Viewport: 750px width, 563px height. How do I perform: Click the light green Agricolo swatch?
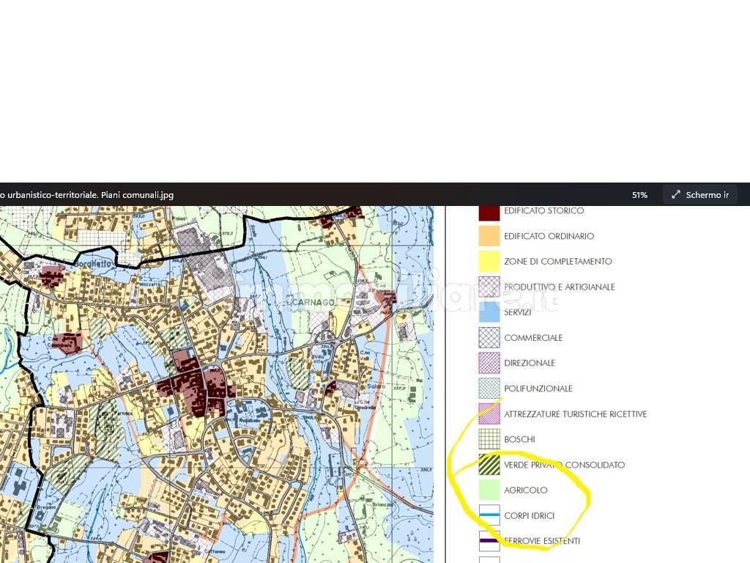(489, 490)
